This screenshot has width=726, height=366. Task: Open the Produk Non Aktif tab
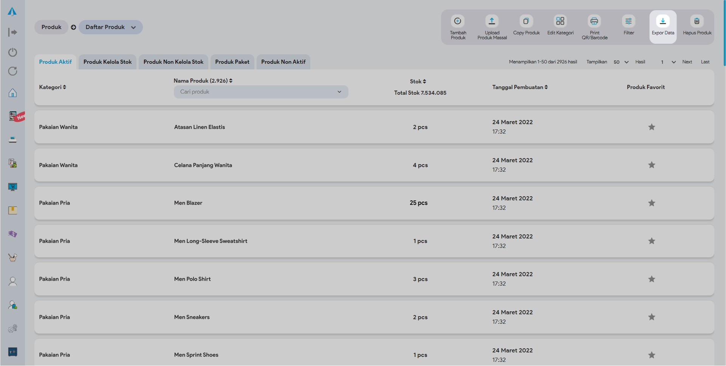pos(283,62)
